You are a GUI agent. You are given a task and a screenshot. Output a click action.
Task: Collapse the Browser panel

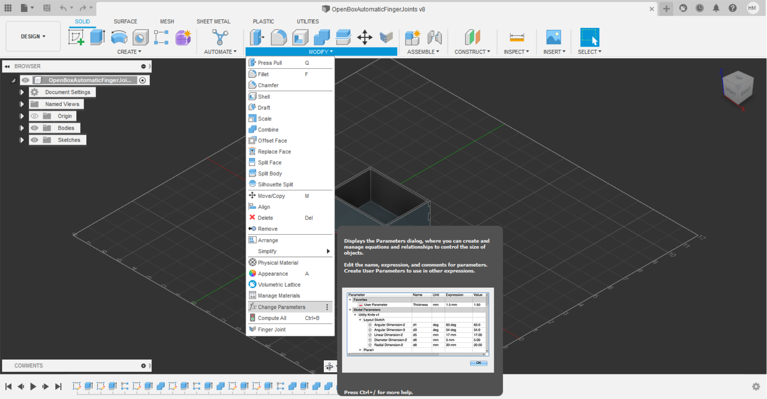7,66
